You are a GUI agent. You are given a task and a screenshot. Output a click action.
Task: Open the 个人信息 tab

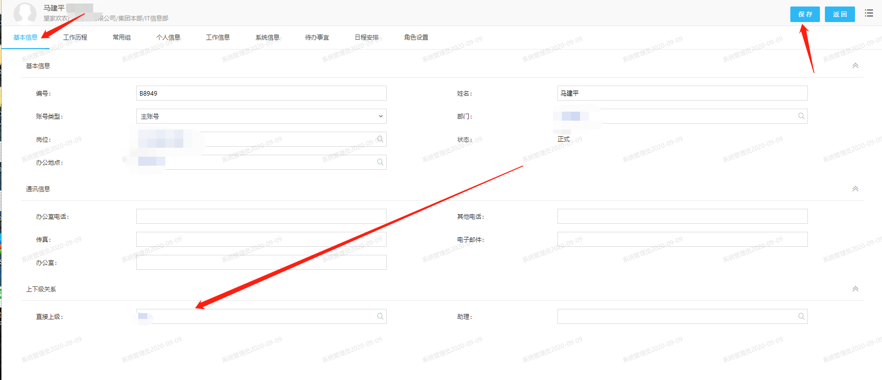point(168,38)
